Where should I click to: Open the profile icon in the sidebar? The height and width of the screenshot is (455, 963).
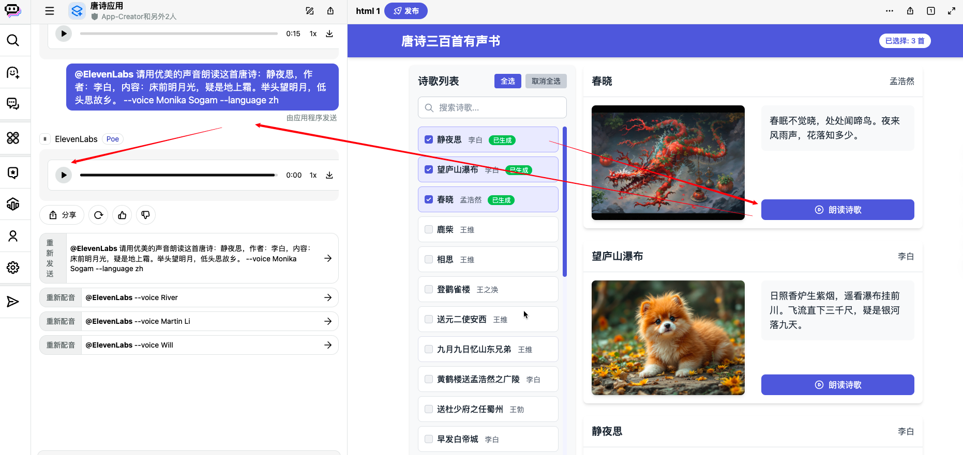coord(13,236)
